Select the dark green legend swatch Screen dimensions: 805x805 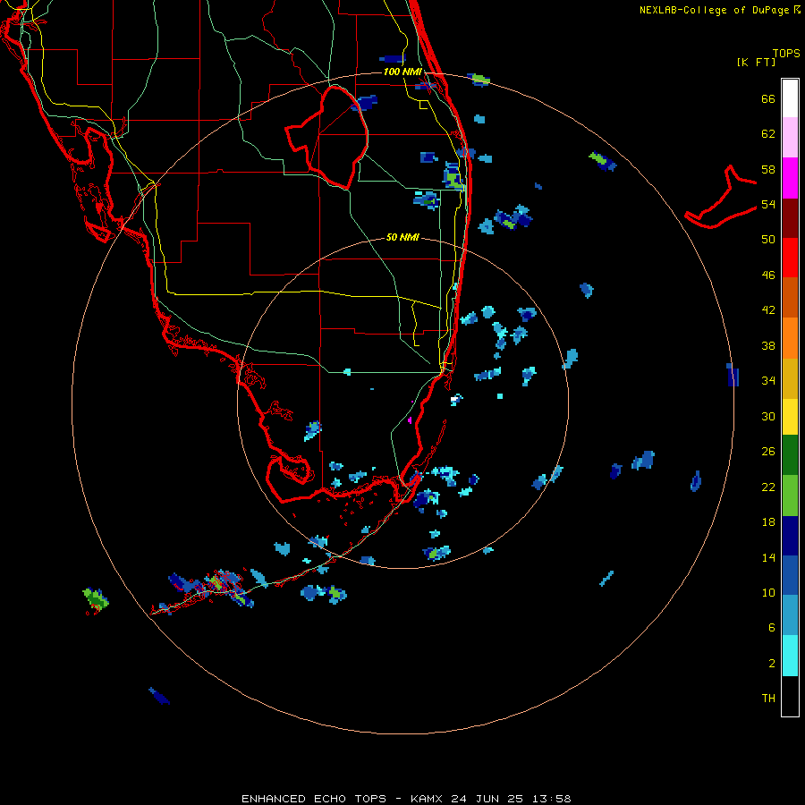(x=790, y=455)
